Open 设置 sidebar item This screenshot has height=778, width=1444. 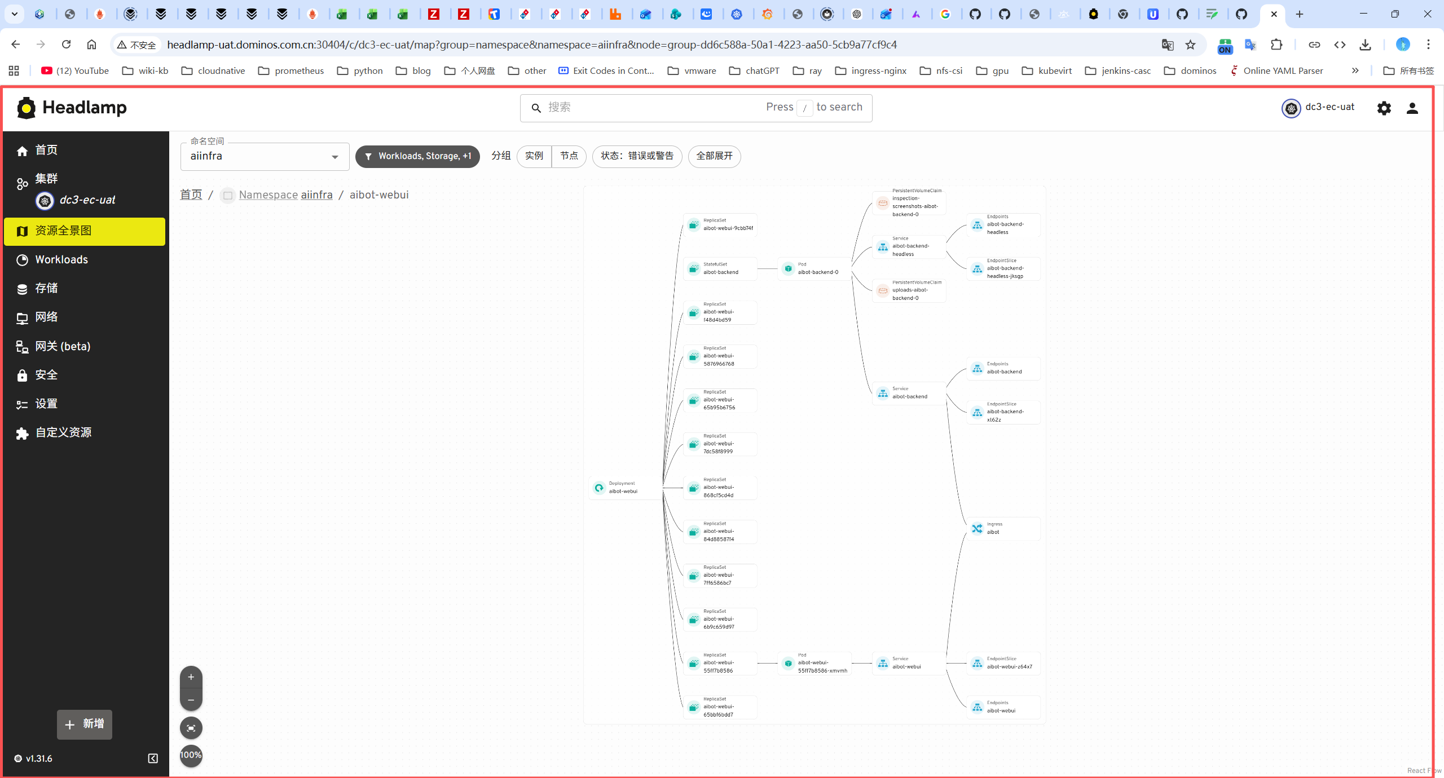pos(85,404)
